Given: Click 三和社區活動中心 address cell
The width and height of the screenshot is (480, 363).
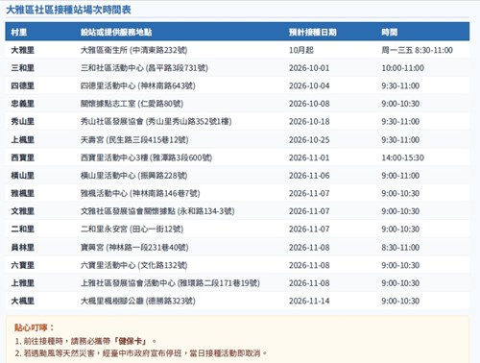Looking at the screenshot, I should [x=144, y=68].
